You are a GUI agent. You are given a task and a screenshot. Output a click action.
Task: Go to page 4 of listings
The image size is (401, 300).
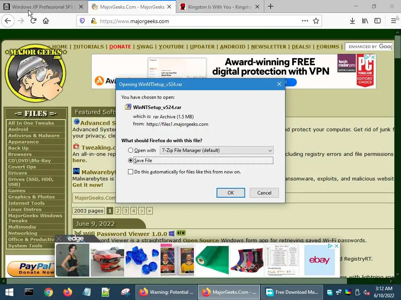(x=134, y=211)
